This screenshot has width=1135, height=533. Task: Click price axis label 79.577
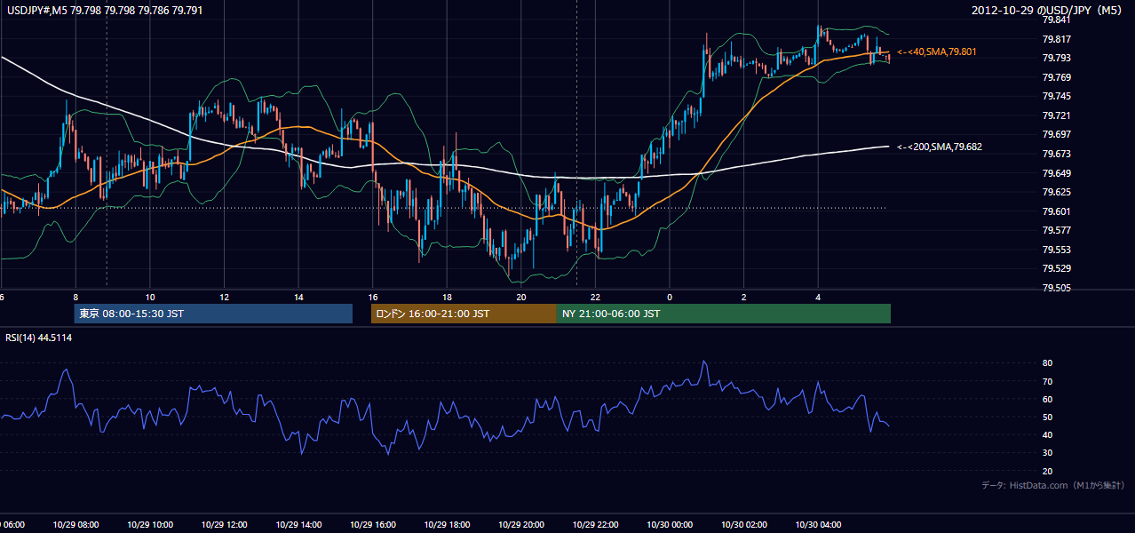[x=1055, y=230]
